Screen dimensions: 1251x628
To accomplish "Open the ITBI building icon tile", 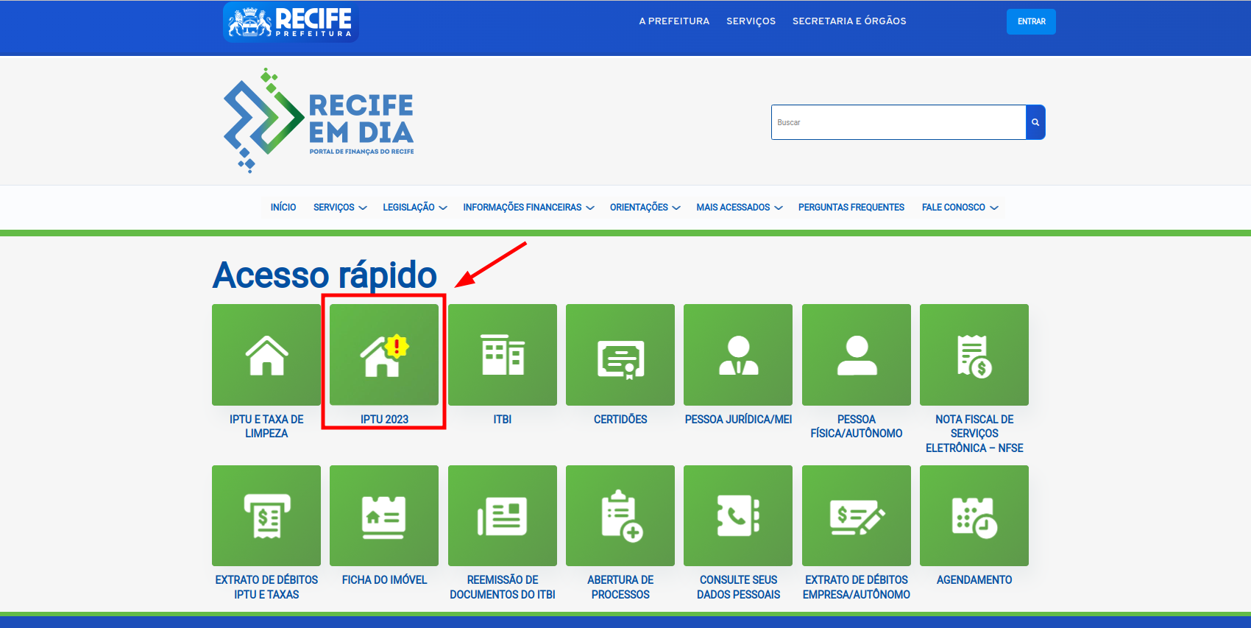I will click(x=503, y=355).
